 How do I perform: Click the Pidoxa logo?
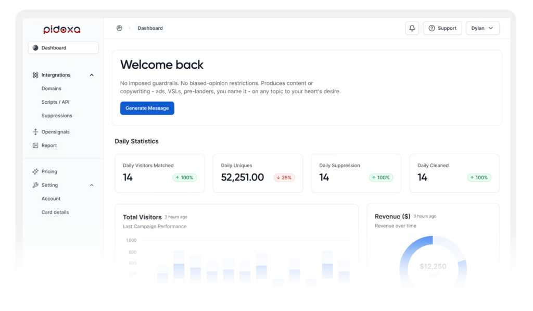tap(62, 30)
